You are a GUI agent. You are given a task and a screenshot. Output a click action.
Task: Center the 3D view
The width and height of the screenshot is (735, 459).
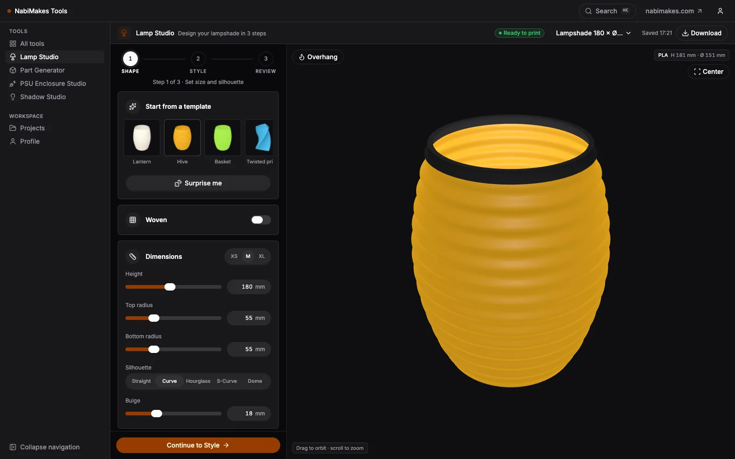[x=708, y=72]
